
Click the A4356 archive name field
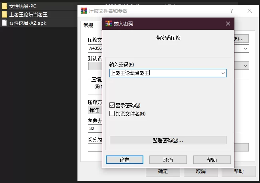95,48
